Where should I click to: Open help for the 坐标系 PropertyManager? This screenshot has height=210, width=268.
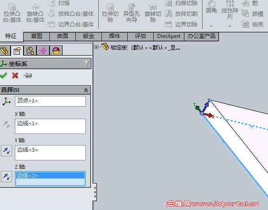click(86, 64)
